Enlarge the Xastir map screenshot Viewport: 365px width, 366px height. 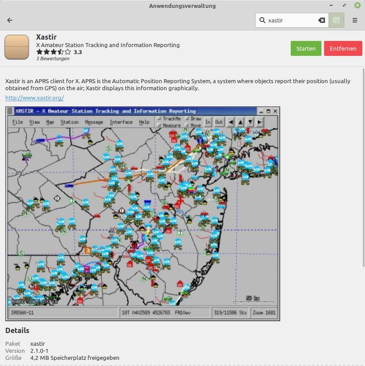[142, 214]
